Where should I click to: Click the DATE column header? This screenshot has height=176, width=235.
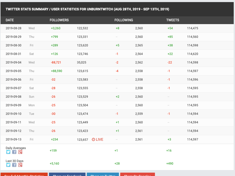tap(10, 20)
